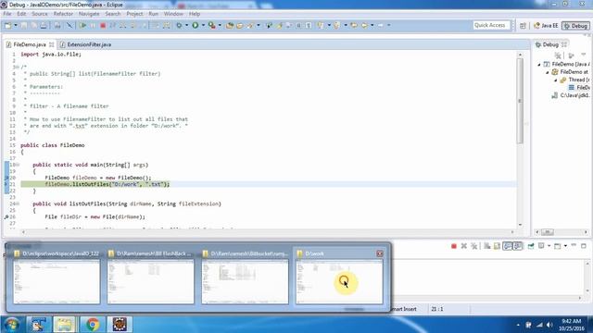Close the D:\work thumbnail preview
Screen dimensions: 593x333
coord(380,253)
